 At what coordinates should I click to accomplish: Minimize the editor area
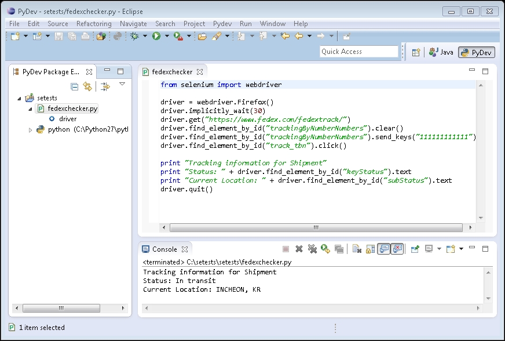click(x=472, y=70)
